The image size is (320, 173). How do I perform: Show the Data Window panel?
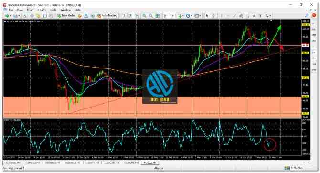[x=32, y=16]
